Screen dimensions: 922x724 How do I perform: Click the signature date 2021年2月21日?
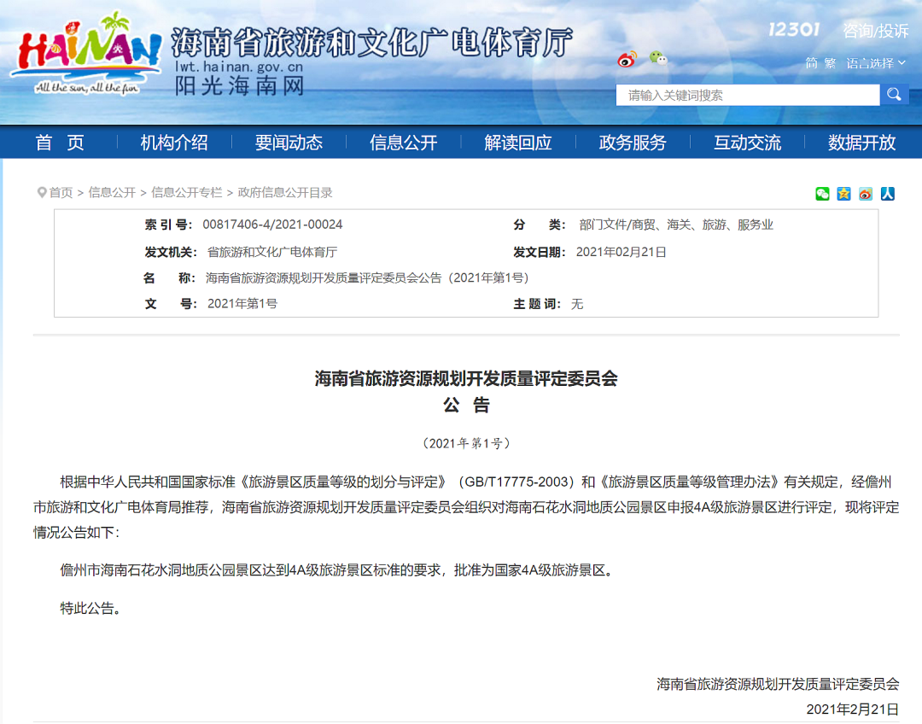click(x=852, y=709)
